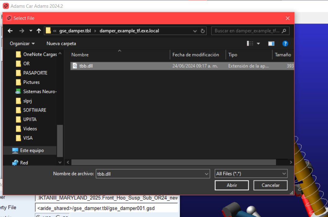
Task: Select Red in the navigation pane
Action: [x=20, y=162]
